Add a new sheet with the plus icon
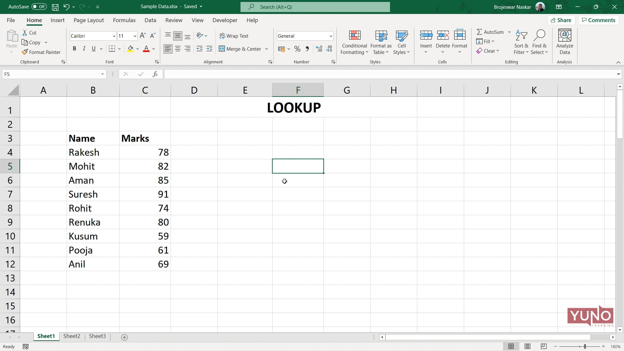 (124, 337)
